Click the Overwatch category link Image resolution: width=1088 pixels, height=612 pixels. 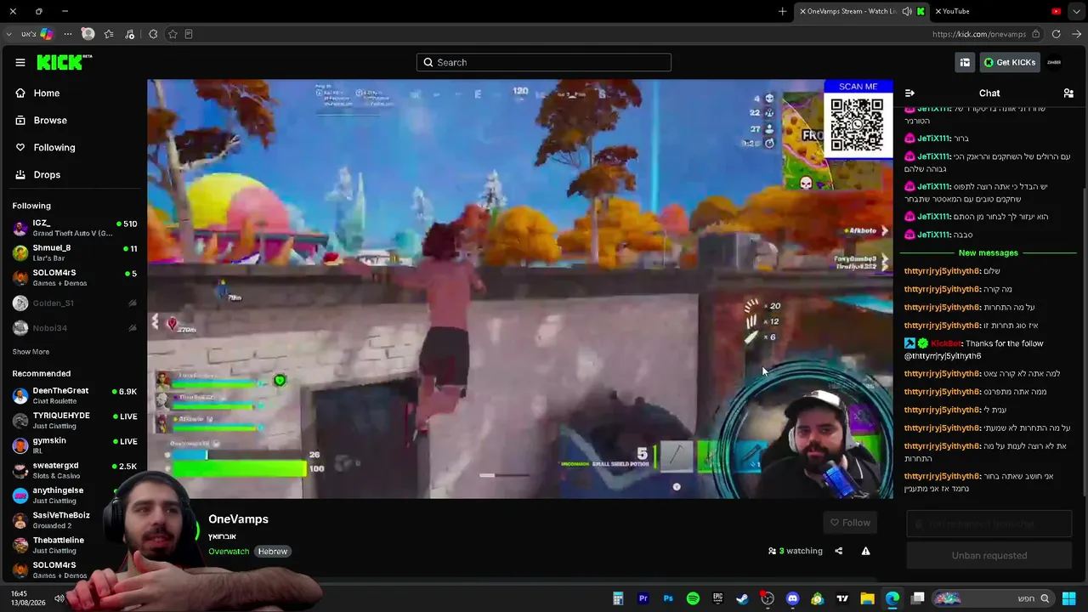tap(229, 552)
